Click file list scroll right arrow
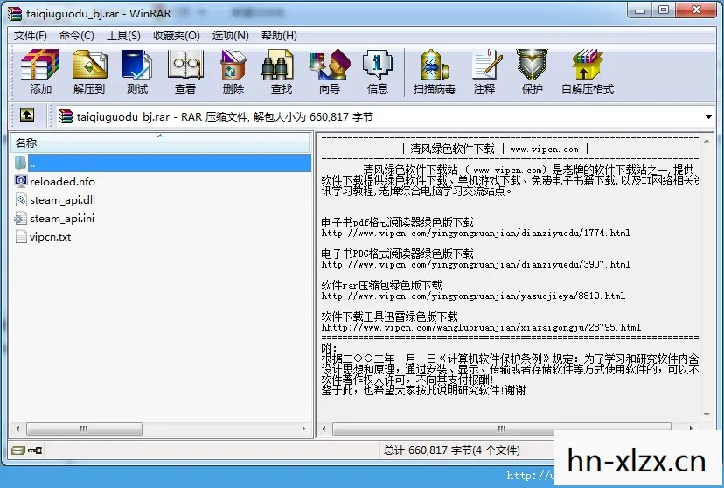 (x=303, y=429)
